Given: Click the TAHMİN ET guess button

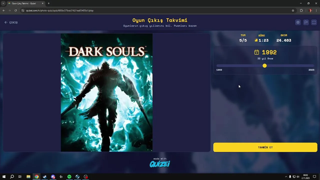Looking at the screenshot, I should click(265, 147).
